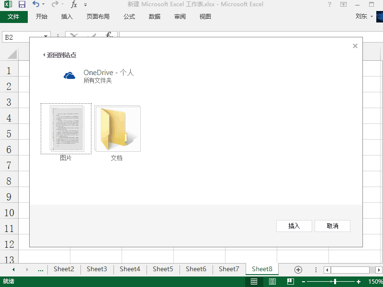Switch to Page Layout view icon
Viewport: 383px width, 287px height.
(x=272, y=282)
